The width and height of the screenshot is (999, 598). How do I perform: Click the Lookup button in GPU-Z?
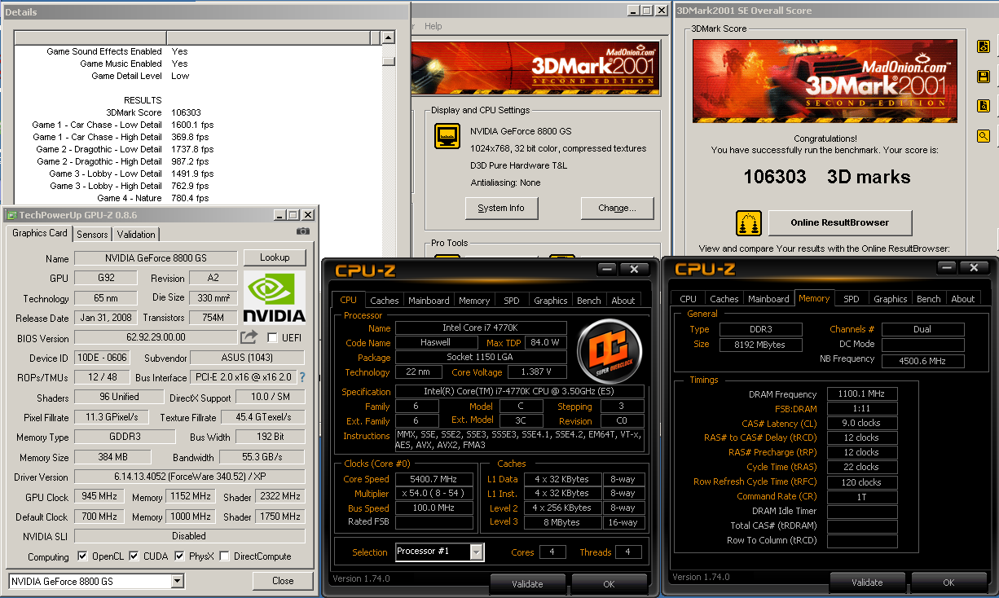click(275, 257)
